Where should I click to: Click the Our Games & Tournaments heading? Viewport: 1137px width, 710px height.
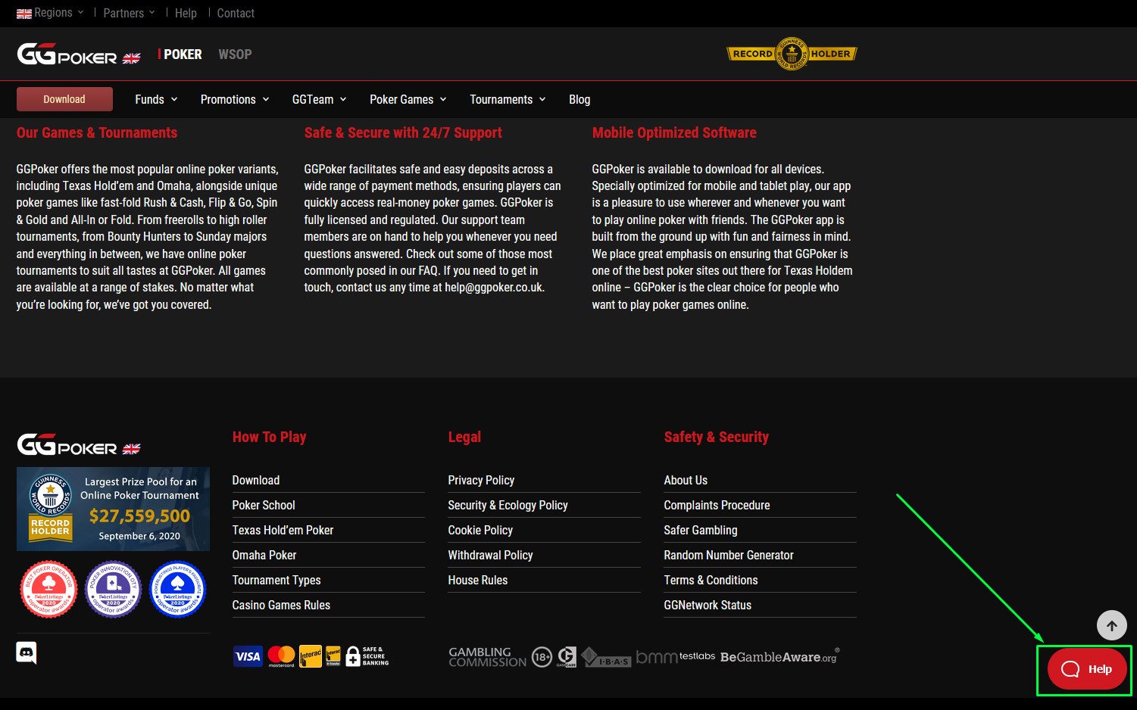coord(97,132)
